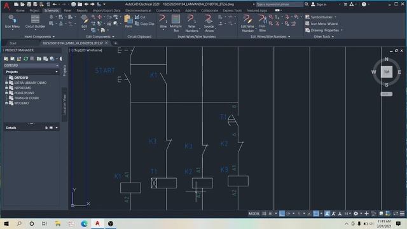Image resolution: width=407 pixels, height=229 pixels.
Task: Open the Import/Export Data tab
Action: click(x=106, y=11)
